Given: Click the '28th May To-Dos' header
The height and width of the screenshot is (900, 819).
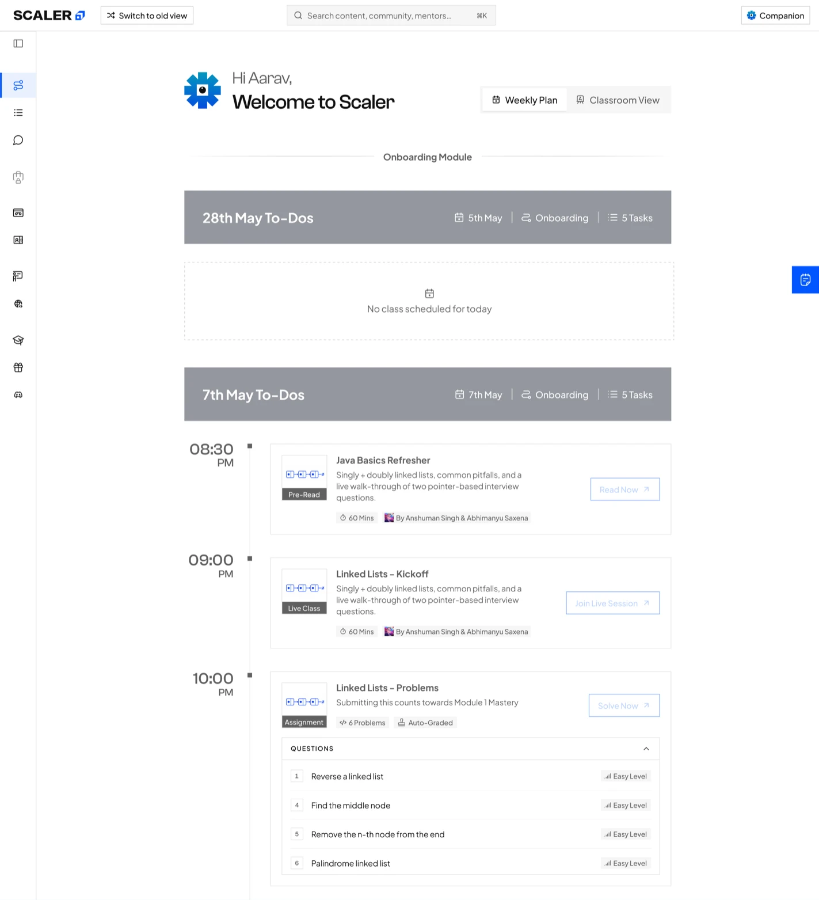Looking at the screenshot, I should [x=258, y=218].
